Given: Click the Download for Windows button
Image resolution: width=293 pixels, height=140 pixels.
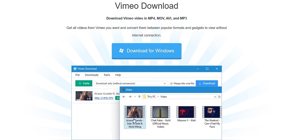Looking at the screenshot, I should coord(146,51).
